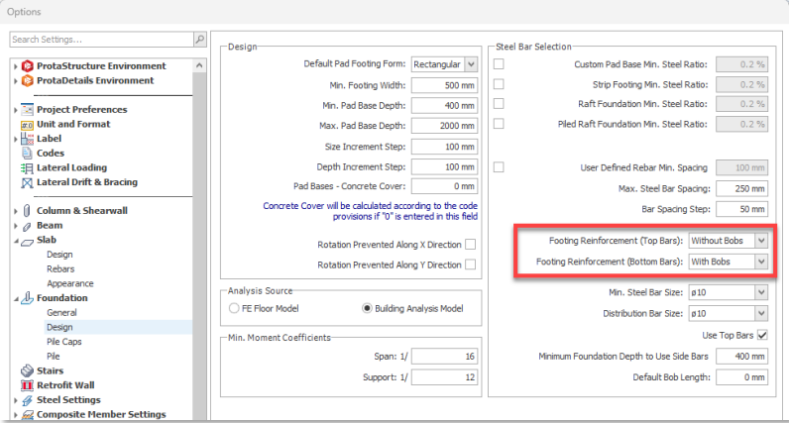Click the Lateral Loading icon
The image size is (789, 423).
28,168
